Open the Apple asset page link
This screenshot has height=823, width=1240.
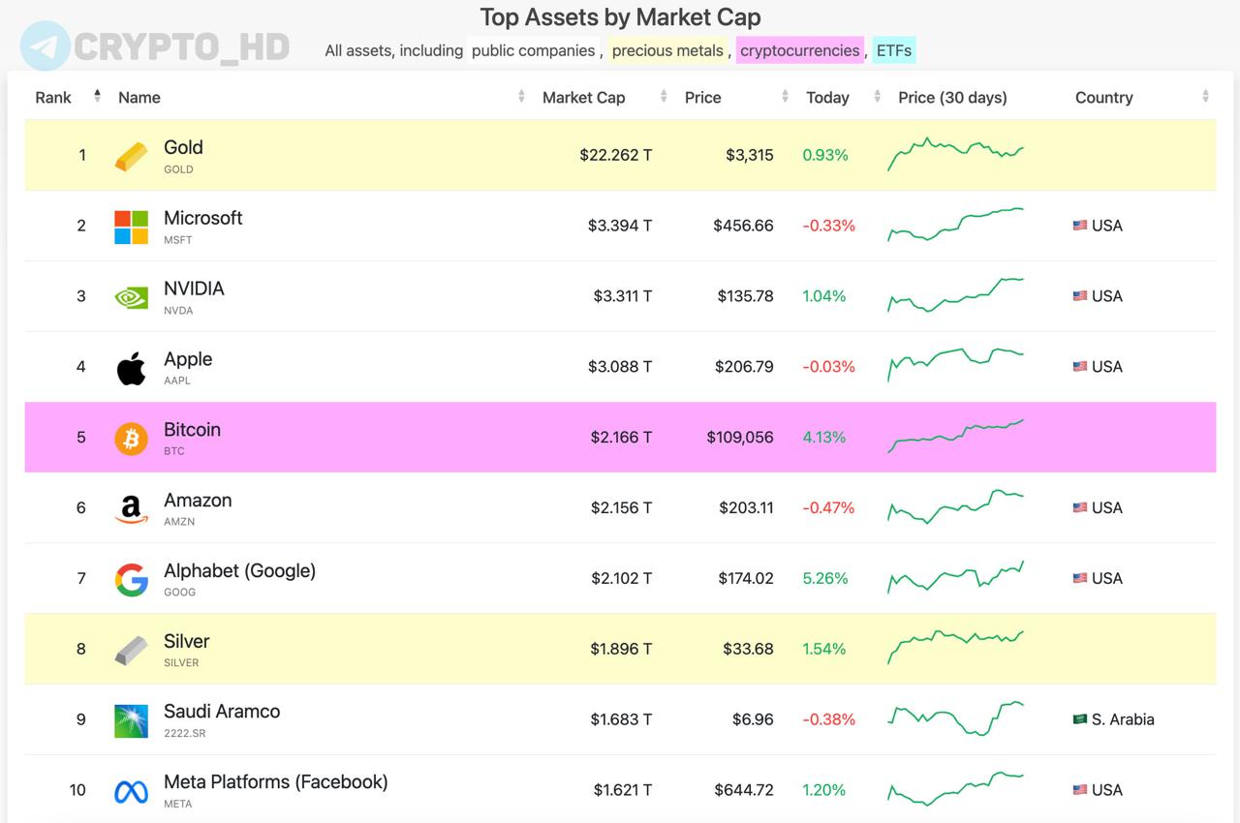[x=188, y=359]
